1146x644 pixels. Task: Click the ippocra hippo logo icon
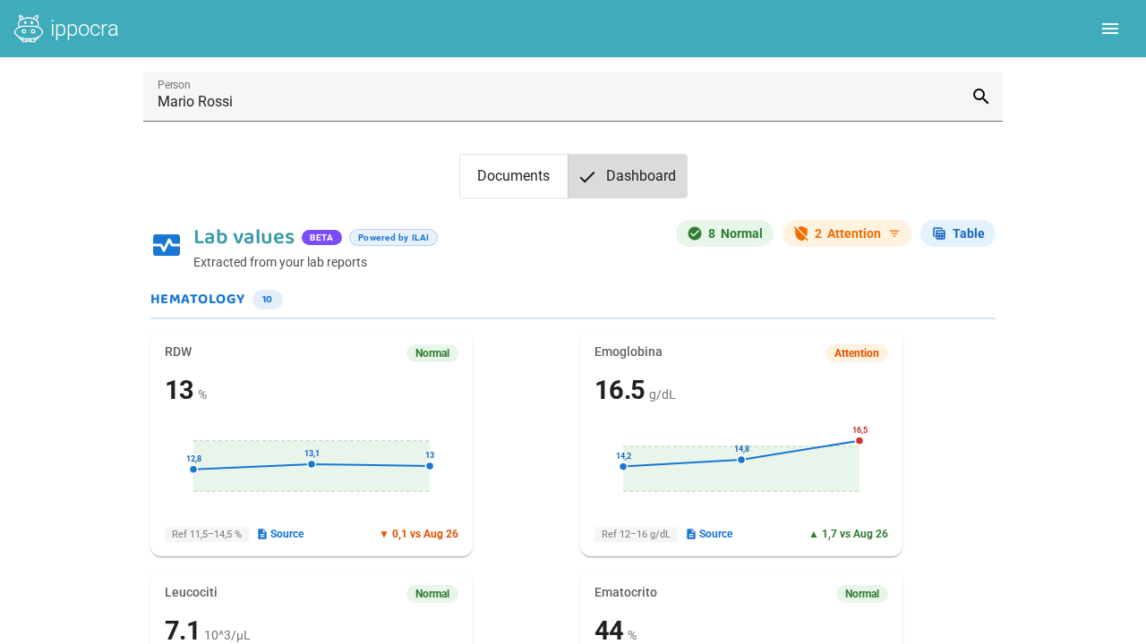point(29,29)
